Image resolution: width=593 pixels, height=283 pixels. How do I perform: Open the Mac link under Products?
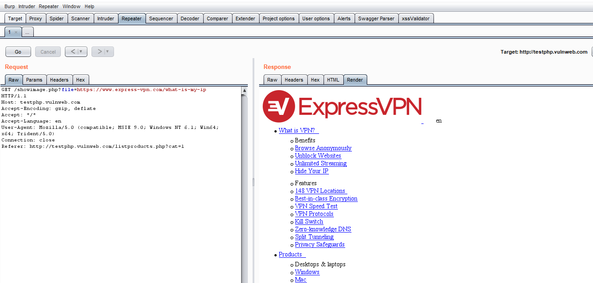pos(301,279)
